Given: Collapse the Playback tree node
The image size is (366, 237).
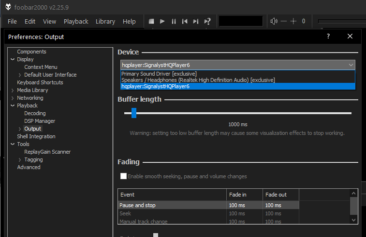Looking at the screenshot, I should 13,105.
